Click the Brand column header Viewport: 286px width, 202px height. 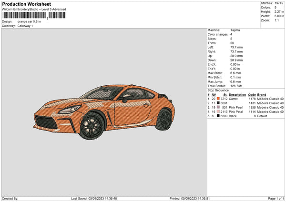coord(262,94)
